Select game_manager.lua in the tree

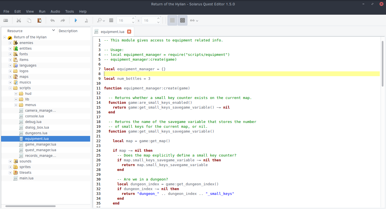(40, 144)
